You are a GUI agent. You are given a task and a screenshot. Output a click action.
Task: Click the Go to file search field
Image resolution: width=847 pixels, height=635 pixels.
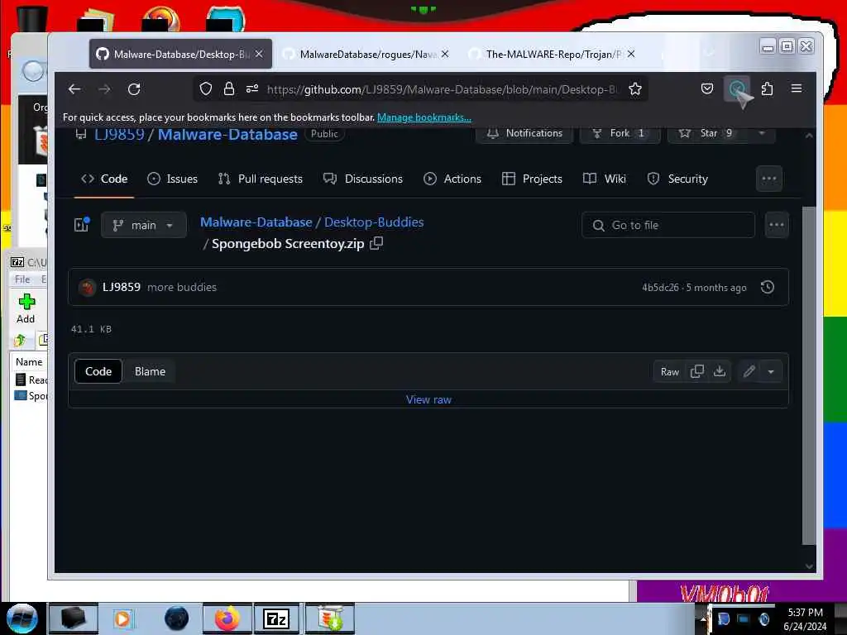coord(668,225)
